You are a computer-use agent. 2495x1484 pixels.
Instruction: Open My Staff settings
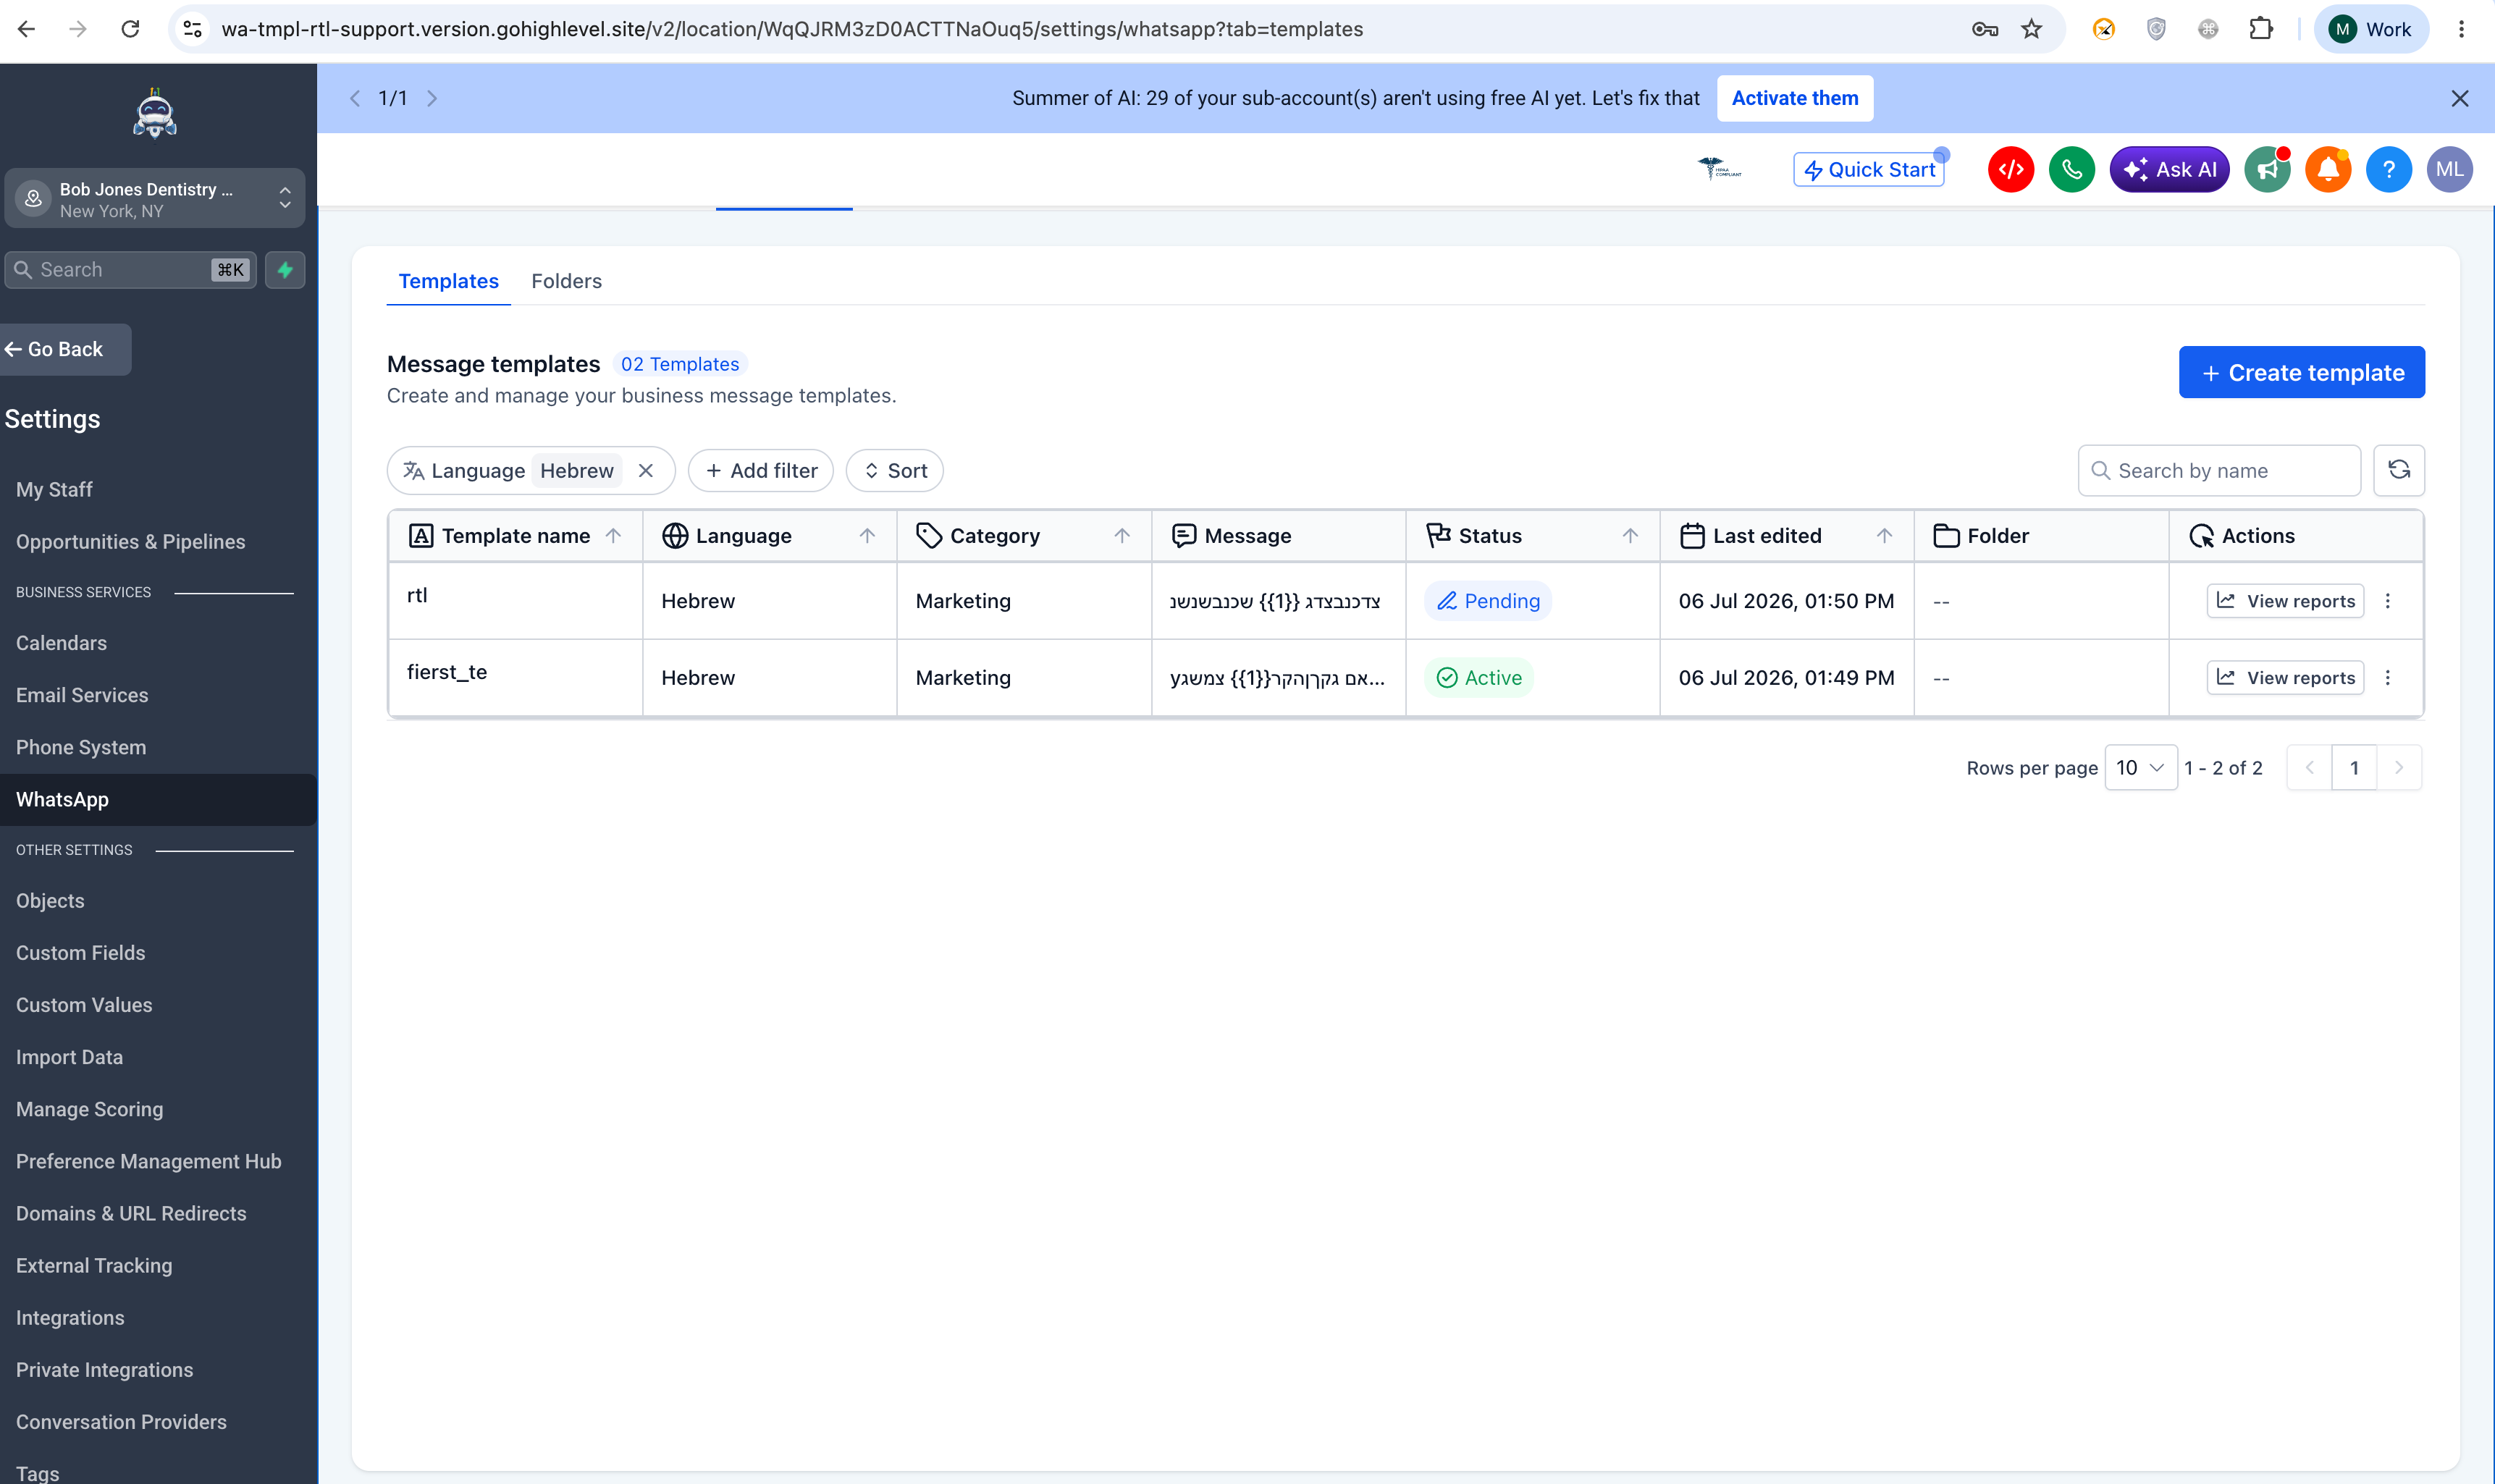(54, 489)
